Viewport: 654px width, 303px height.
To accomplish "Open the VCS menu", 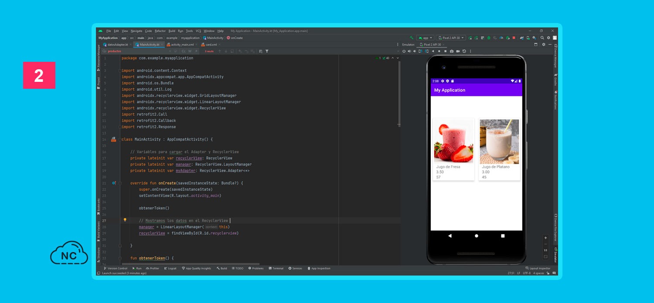I will [x=198, y=31].
